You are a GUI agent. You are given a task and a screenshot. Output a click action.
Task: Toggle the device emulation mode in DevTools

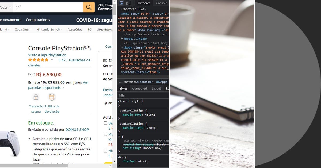(x=128, y=3)
